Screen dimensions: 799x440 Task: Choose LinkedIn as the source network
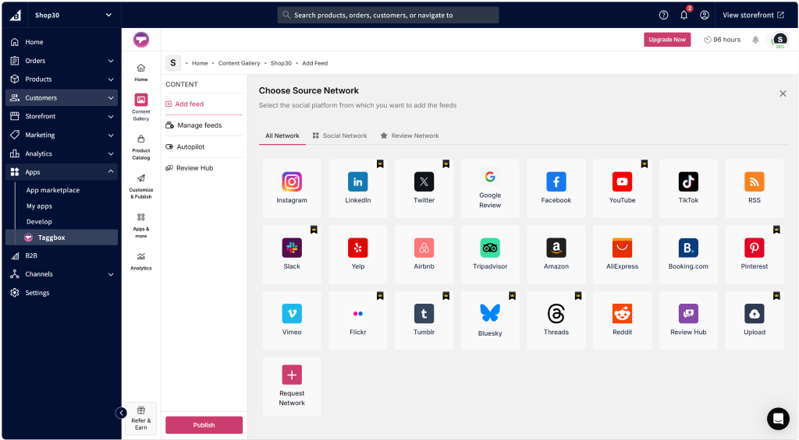[x=357, y=188]
